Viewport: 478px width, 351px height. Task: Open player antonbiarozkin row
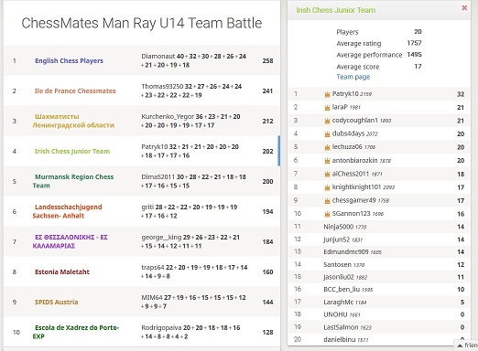pos(379,160)
